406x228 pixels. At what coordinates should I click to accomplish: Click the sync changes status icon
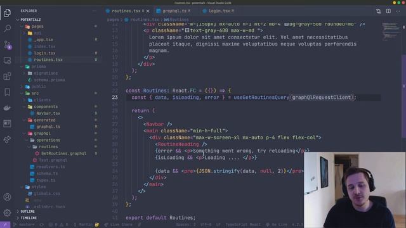tap(41, 225)
